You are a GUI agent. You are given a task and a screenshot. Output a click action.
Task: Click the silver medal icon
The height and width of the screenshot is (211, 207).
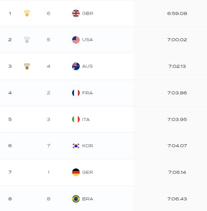click(x=27, y=40)
